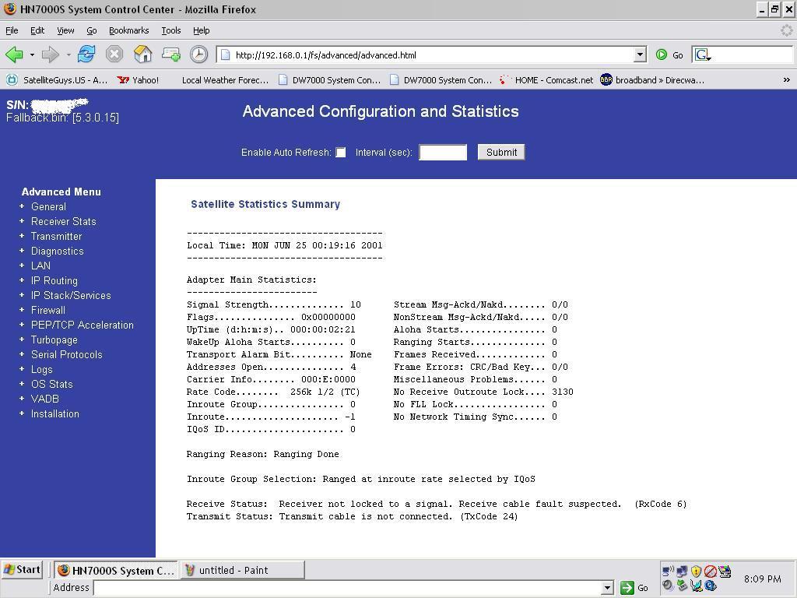Click the Submit button
Screen dimensions: 797x598
(501, 152)
